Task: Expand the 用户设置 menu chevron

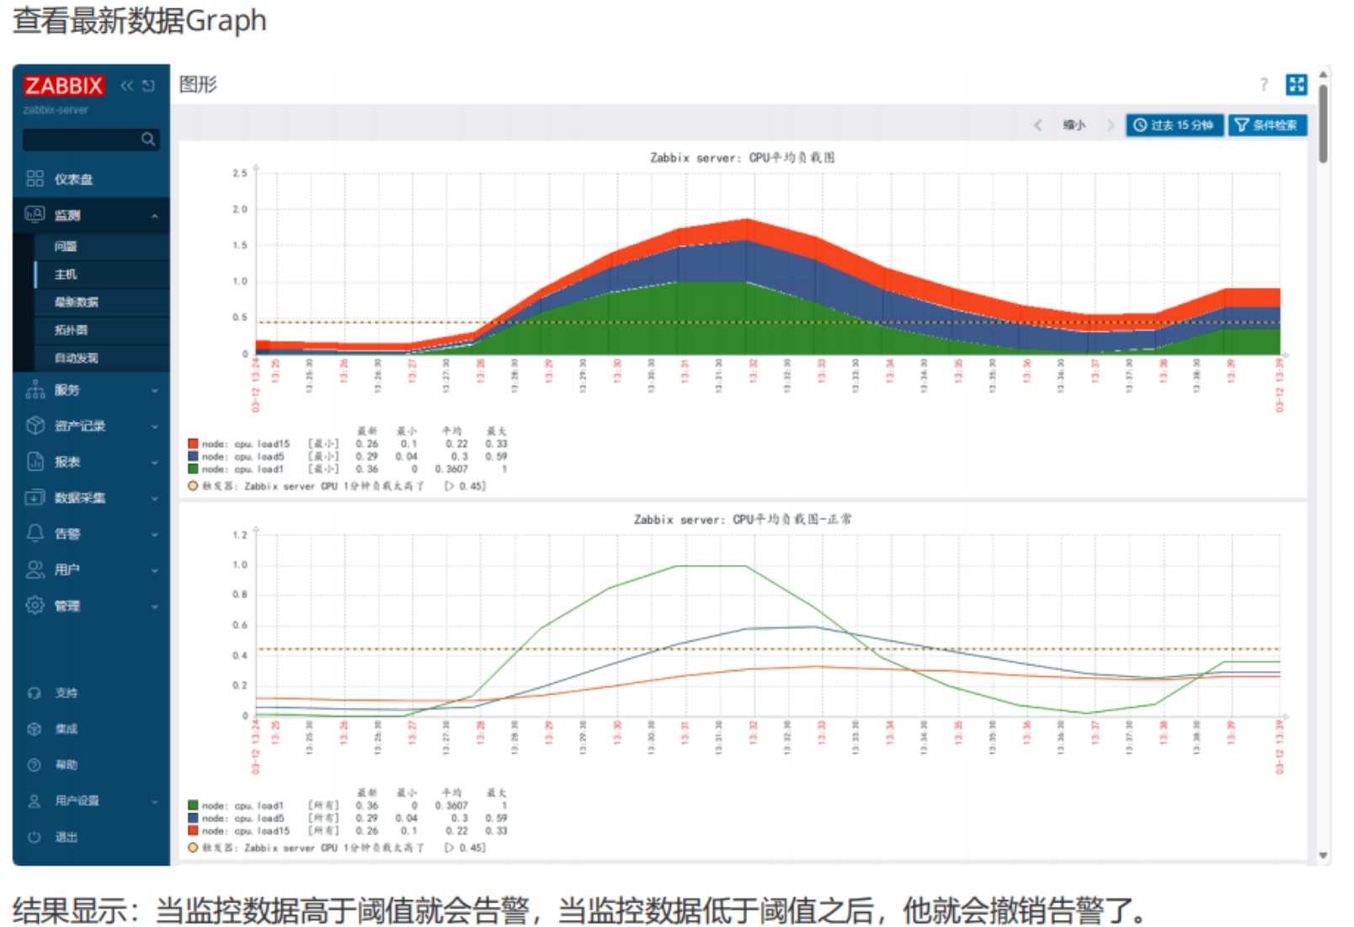Action: (x=155, y=802)
